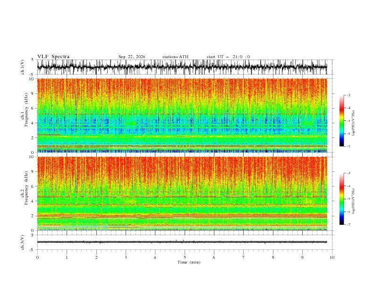Click the ch.3 voltage waveform trace

click(x=182, y=242)
